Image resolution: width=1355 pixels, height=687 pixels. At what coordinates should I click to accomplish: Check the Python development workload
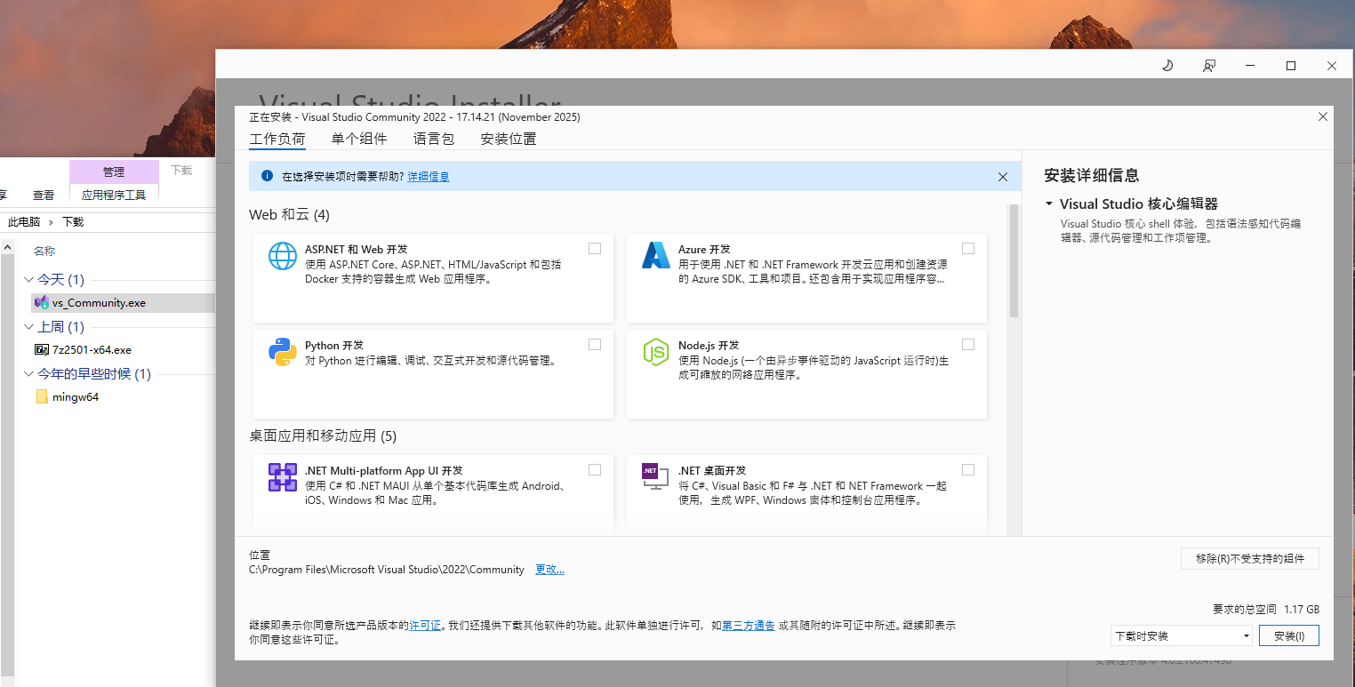(595, 344)
